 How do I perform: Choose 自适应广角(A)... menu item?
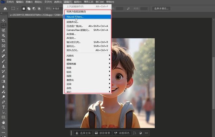point(87,26)
